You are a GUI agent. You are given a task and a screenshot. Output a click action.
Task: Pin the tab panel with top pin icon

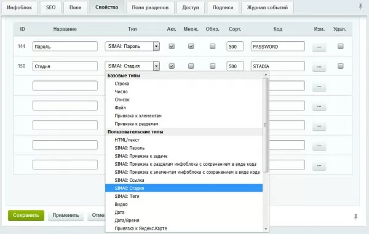click(x=360, y=6)
